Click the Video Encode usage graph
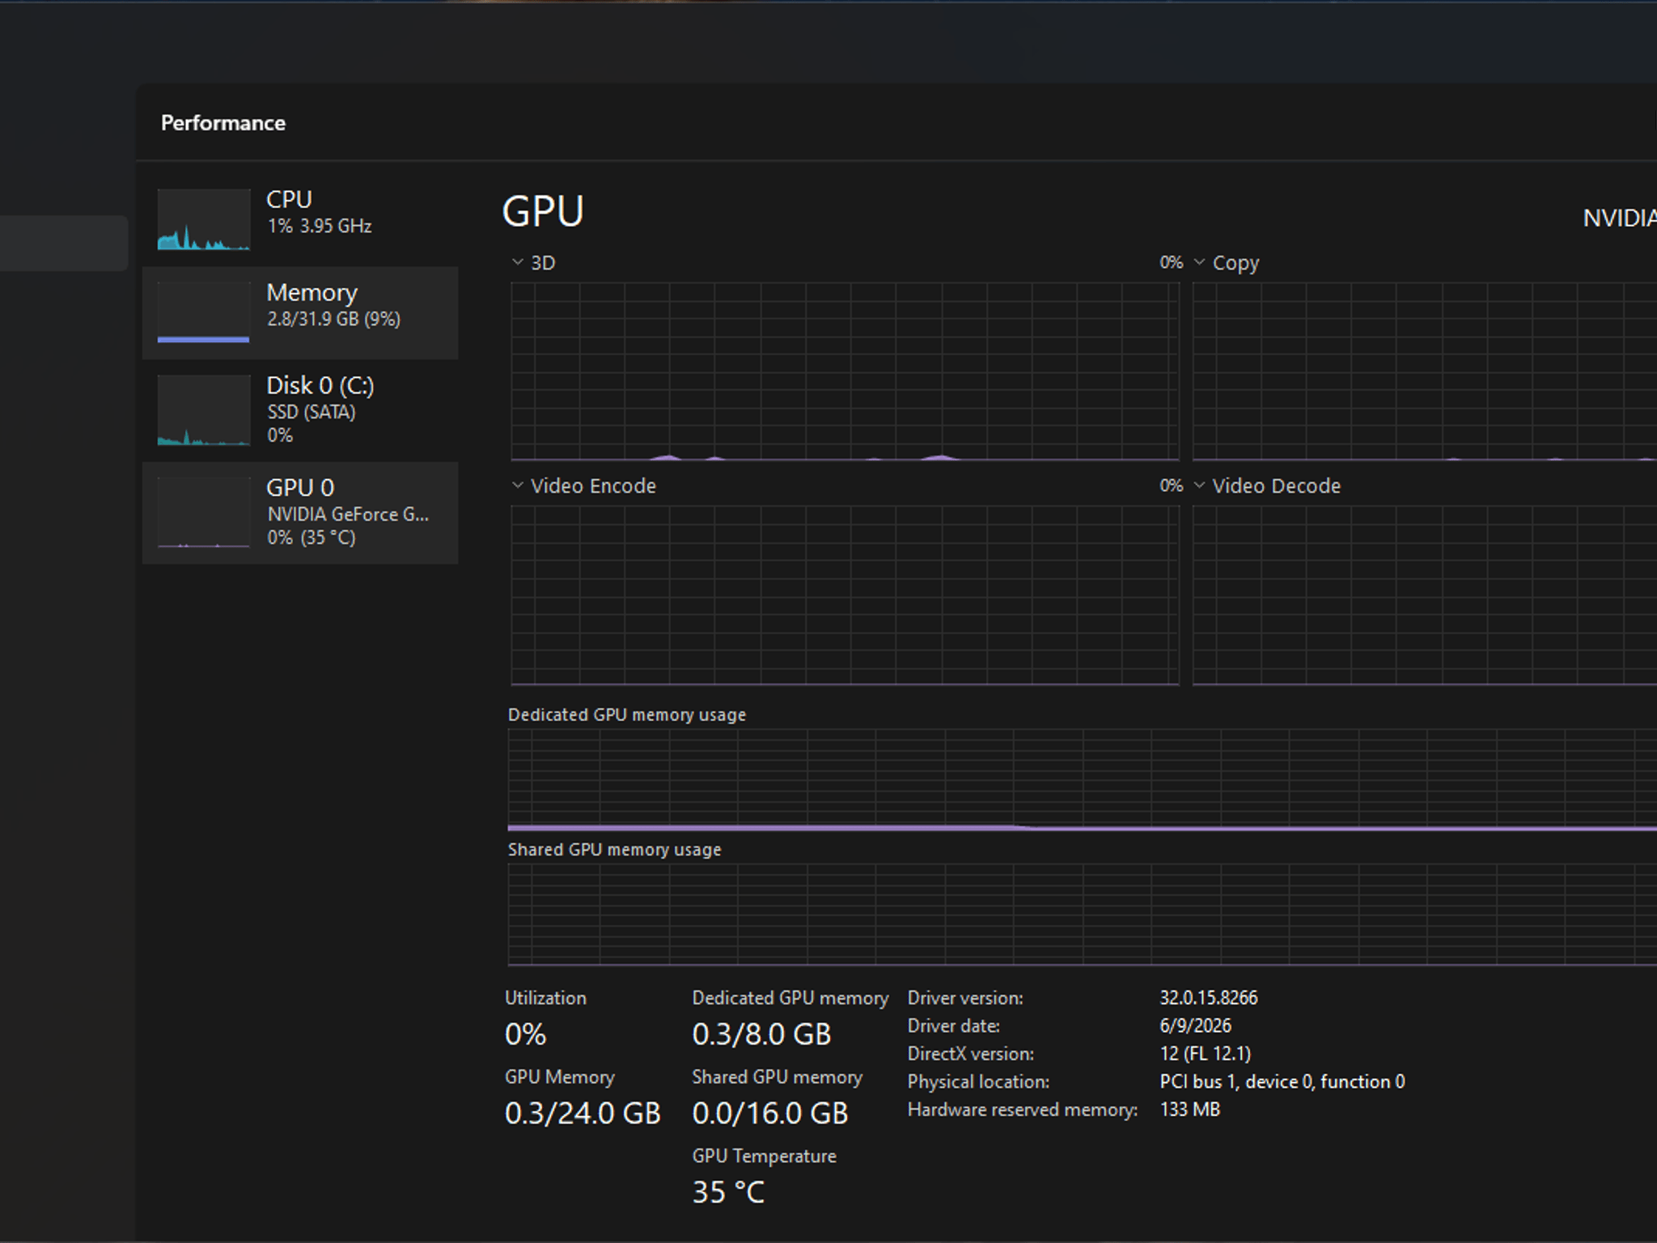 [x=845, y=596]
